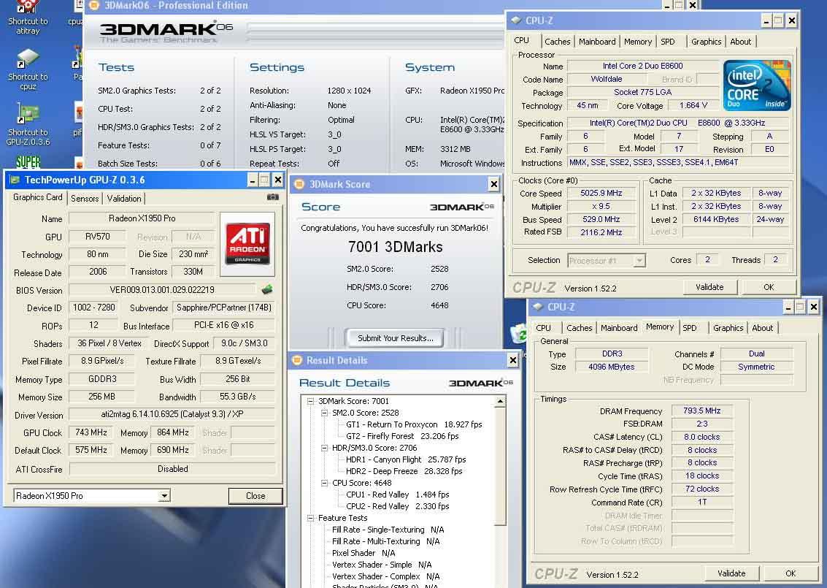Screen dimensions: 827x588
Task: Click the Intel Core 2 Duo logo in CPU-Z
Action: (757, 85)
